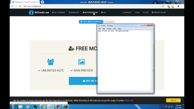Open Bandicam recorder from taskbar
Screen dimensions: 194x109
point(58,107)
